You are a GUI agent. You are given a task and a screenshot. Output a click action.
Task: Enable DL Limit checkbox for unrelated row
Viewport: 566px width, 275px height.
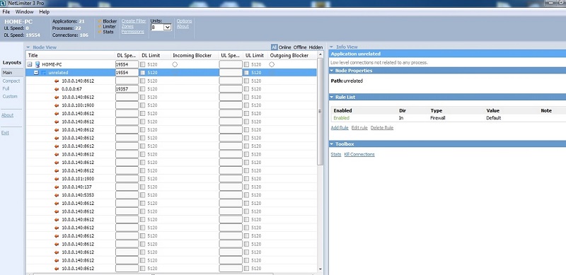pyautogui.click(x=143, y=73)
